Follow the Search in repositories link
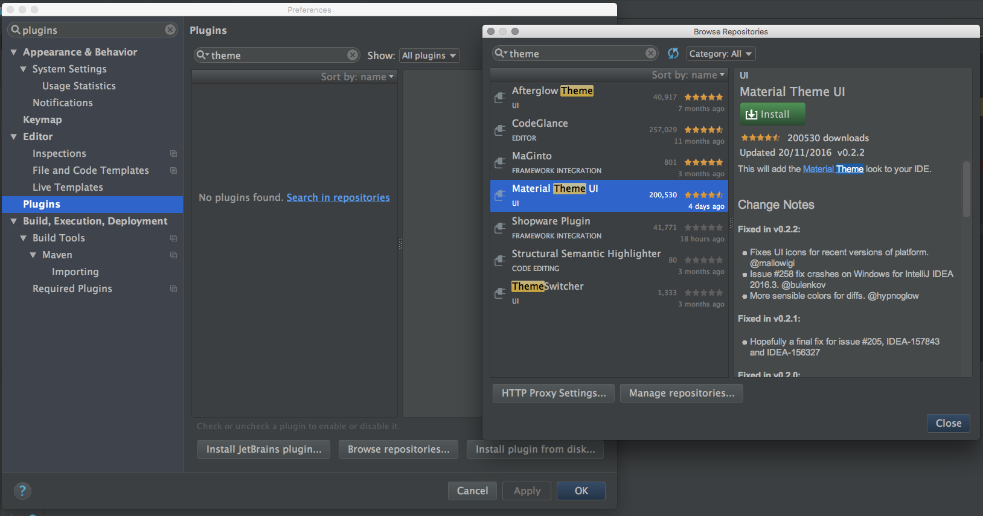The width and height of the screenshot is (983, 516). (338, 198)
